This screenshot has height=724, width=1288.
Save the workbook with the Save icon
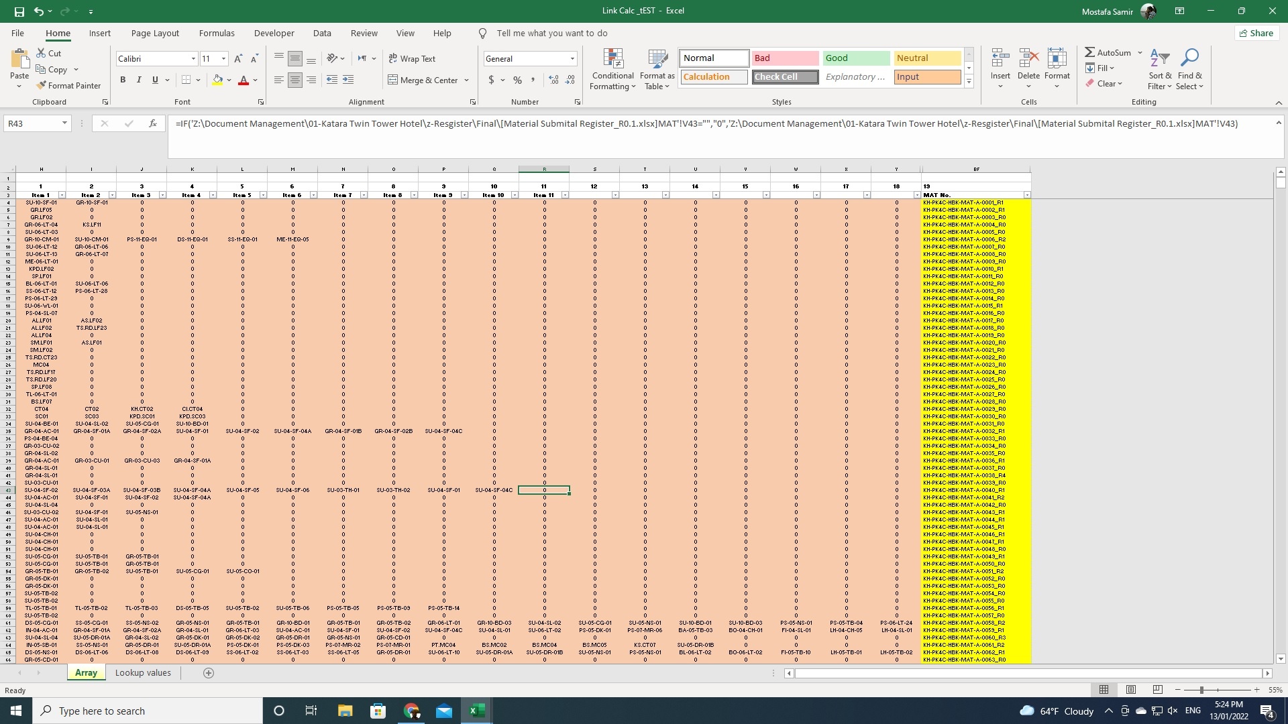point(19,11)
